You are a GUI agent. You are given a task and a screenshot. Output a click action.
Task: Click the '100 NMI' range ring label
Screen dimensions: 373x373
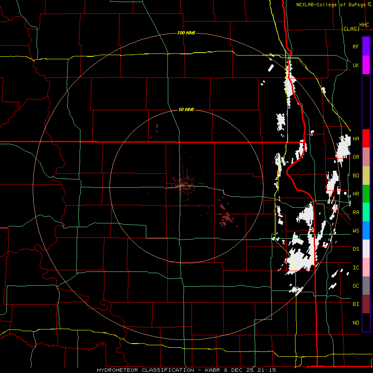point(186,33)
